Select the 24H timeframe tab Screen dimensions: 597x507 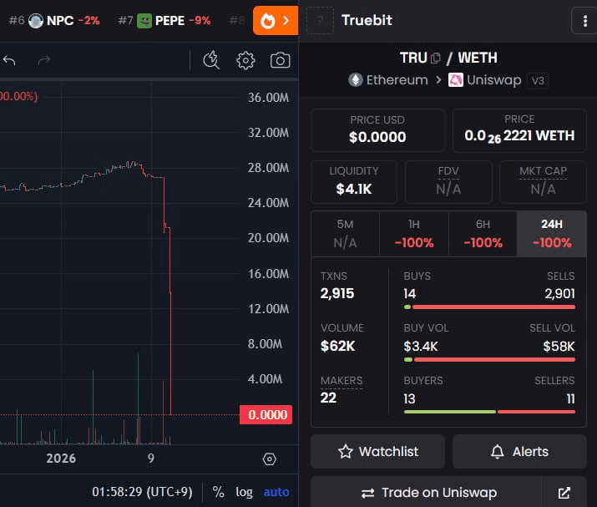(551, 234)
